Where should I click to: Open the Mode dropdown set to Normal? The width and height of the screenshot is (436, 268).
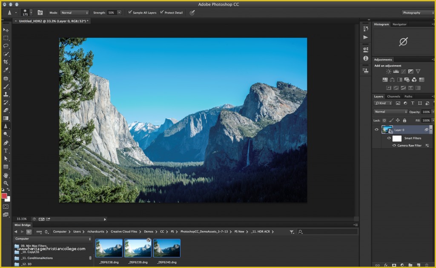click(74, 12)
